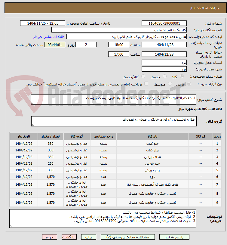Click the استان محل تحویل field
This screenshot has height=245, width=227.
[x=164, y=63]
